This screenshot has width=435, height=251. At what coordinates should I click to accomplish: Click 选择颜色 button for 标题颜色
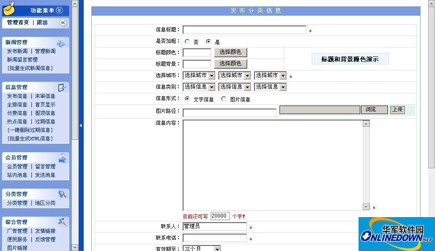tap(231, 52)
